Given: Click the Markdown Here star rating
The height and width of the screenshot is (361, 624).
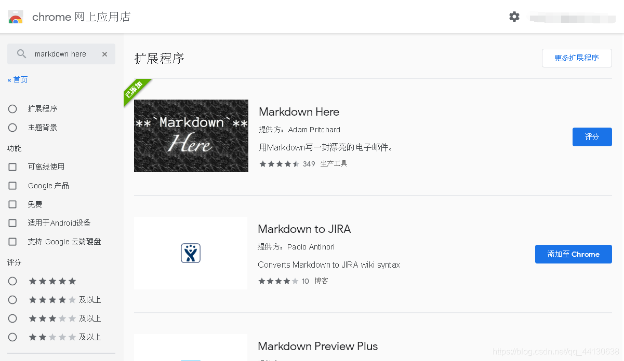Looking at the screenshot, I should pyautogui.click(x=280, y=164).
